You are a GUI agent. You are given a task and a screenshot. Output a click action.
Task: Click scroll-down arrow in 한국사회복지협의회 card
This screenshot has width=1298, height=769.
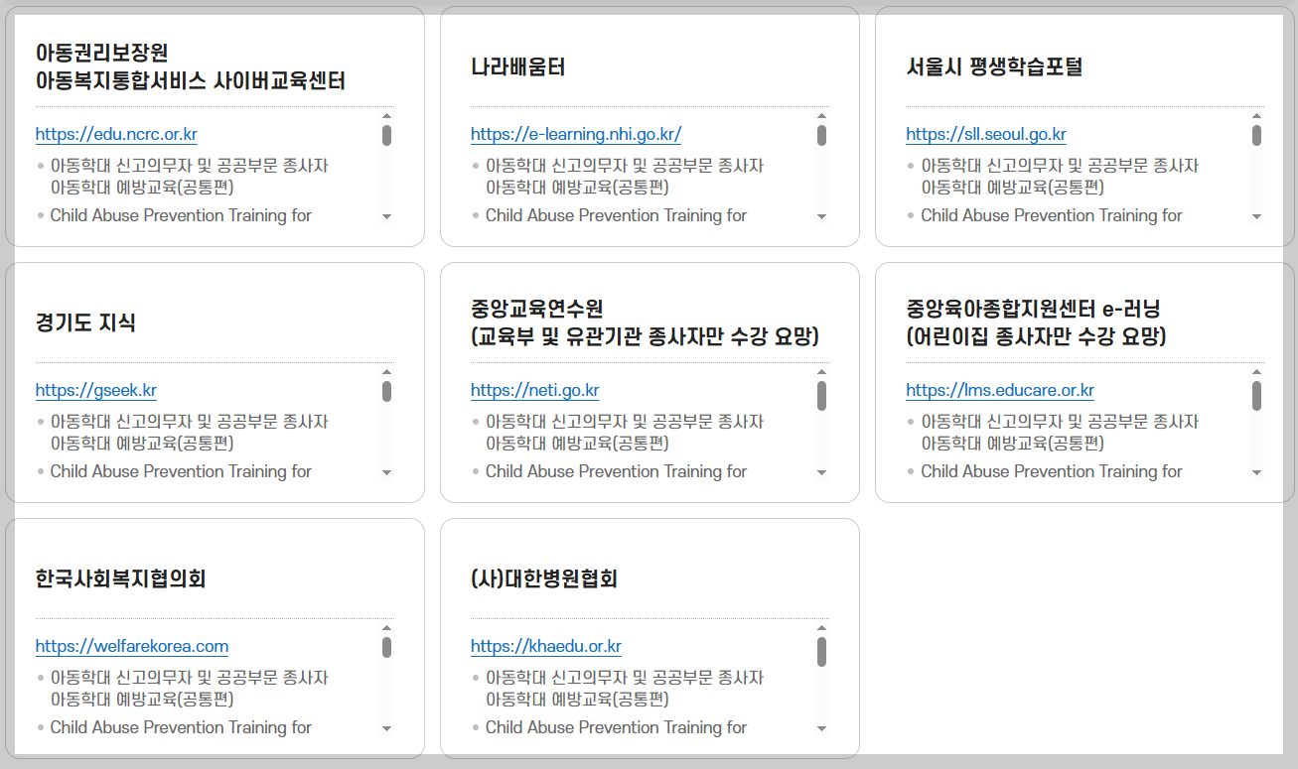386,728
